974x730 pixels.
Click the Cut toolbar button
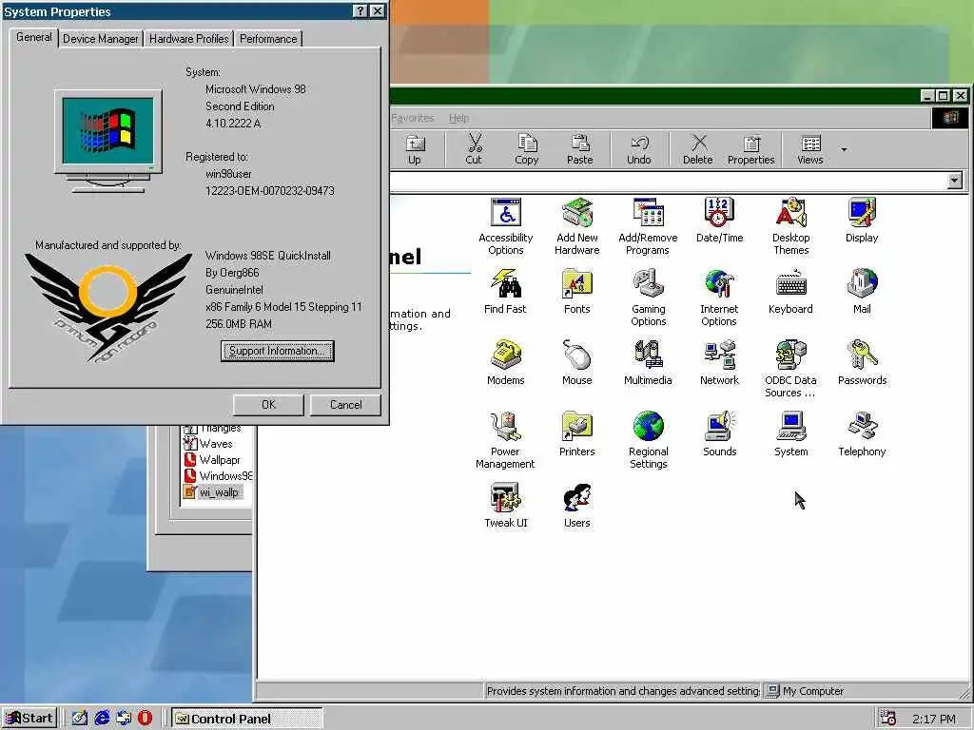(x=474, y=149)
